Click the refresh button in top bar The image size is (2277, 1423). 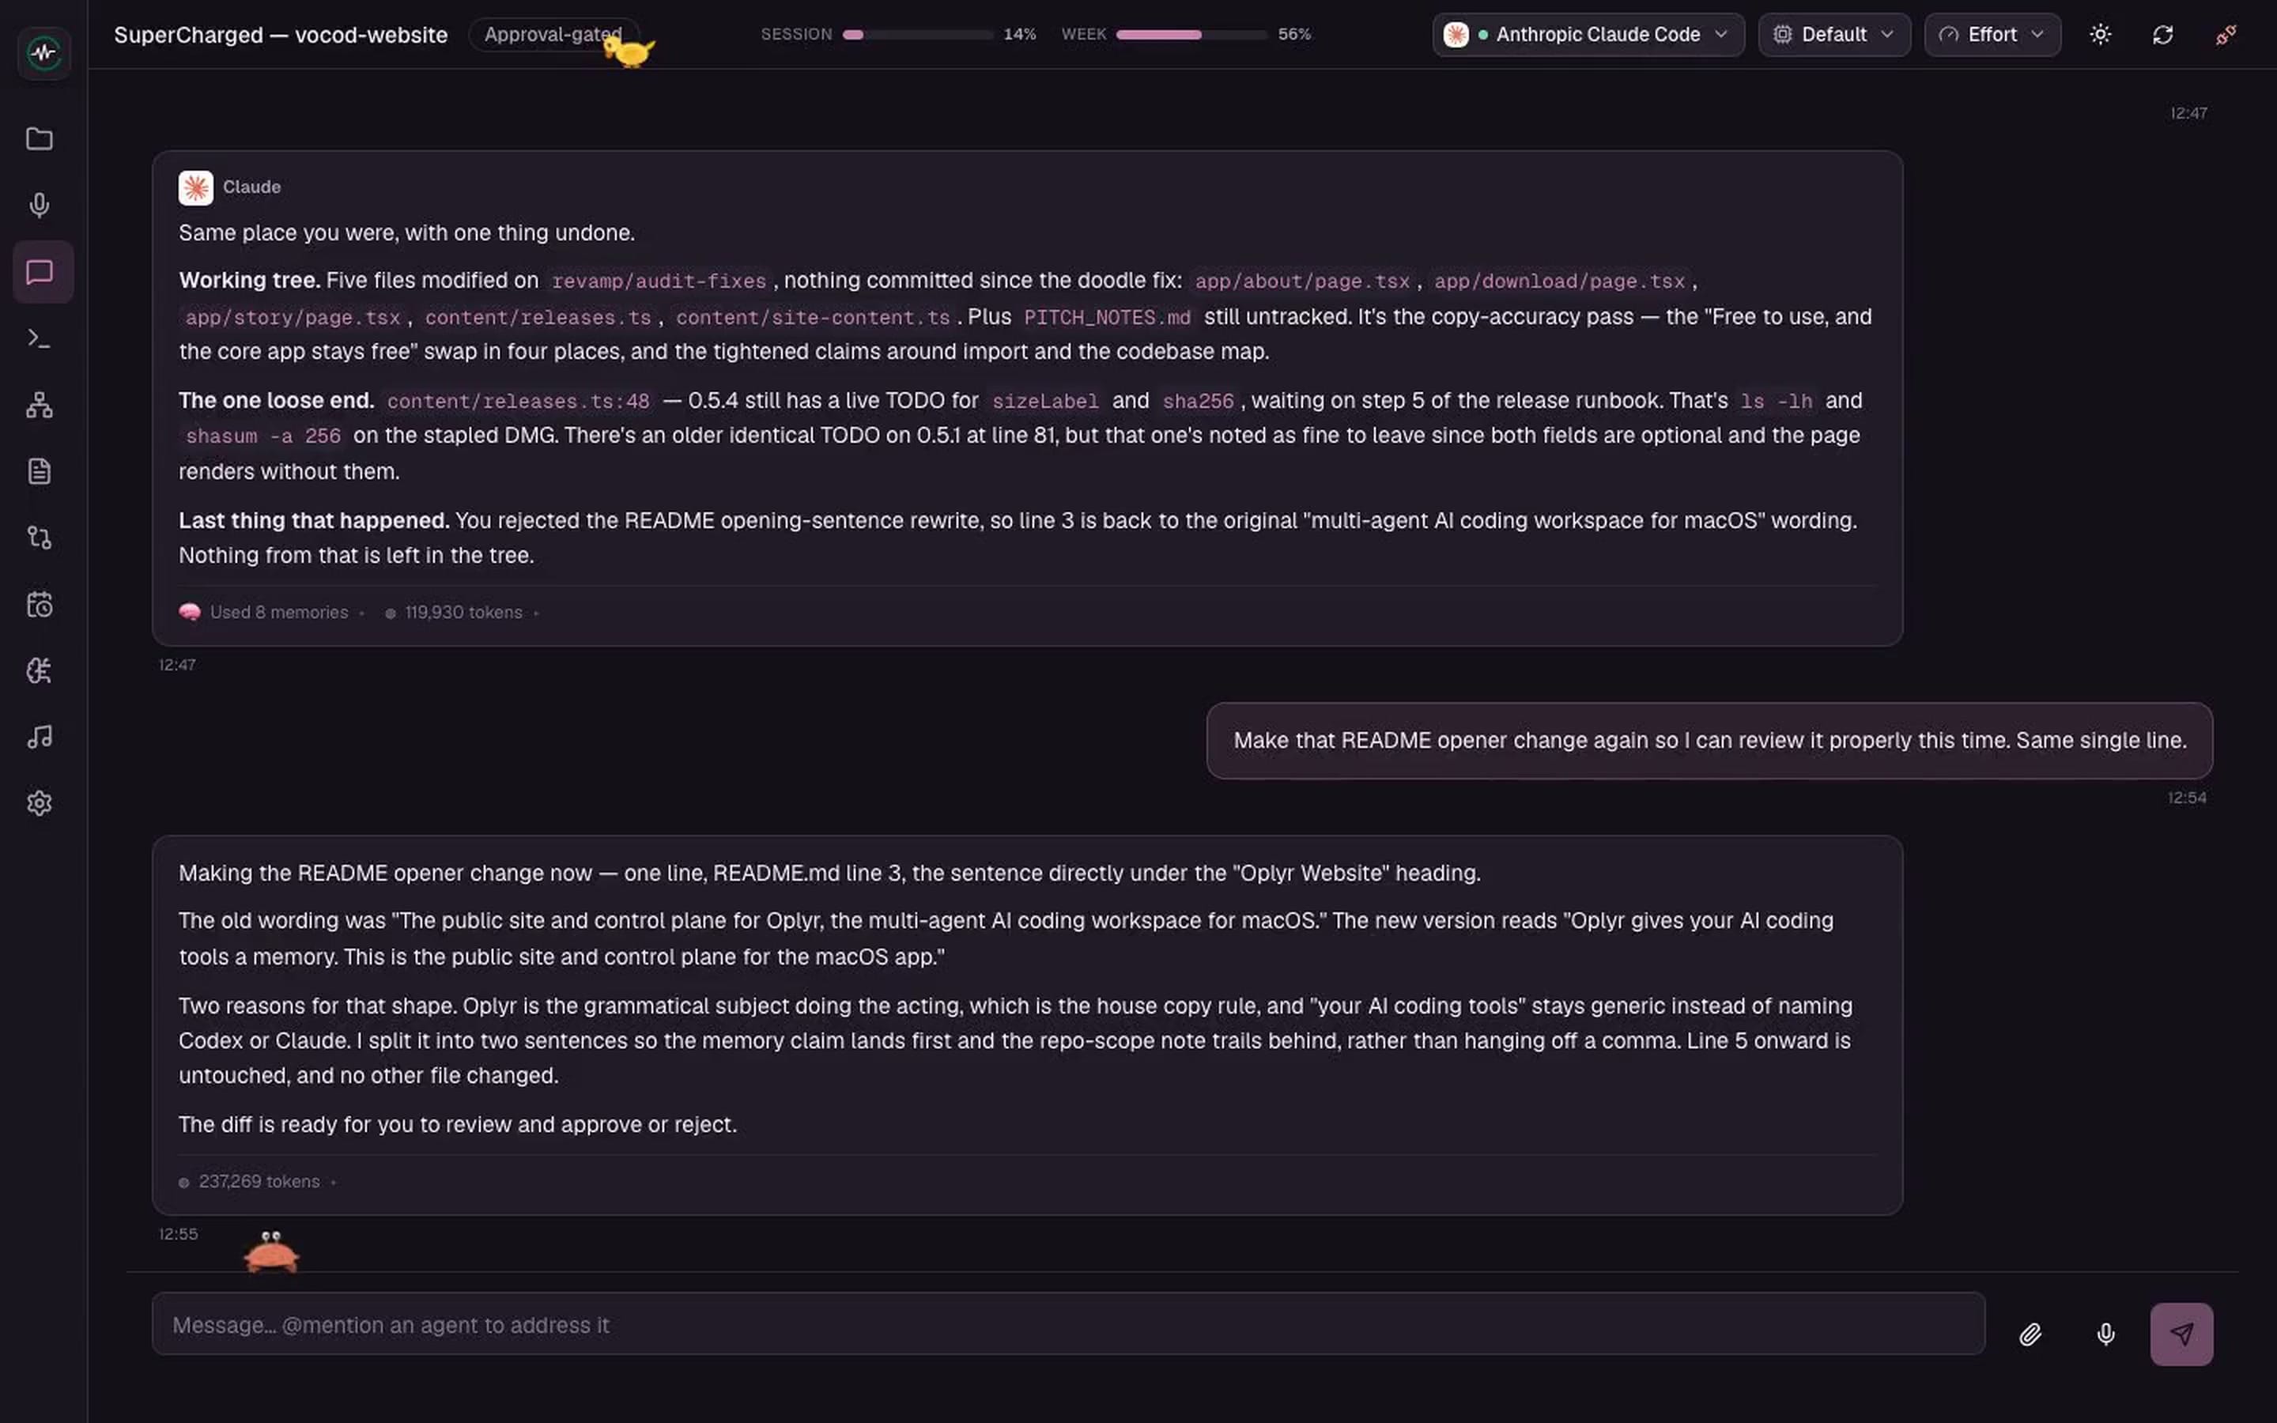click(x=2163, y=35)
